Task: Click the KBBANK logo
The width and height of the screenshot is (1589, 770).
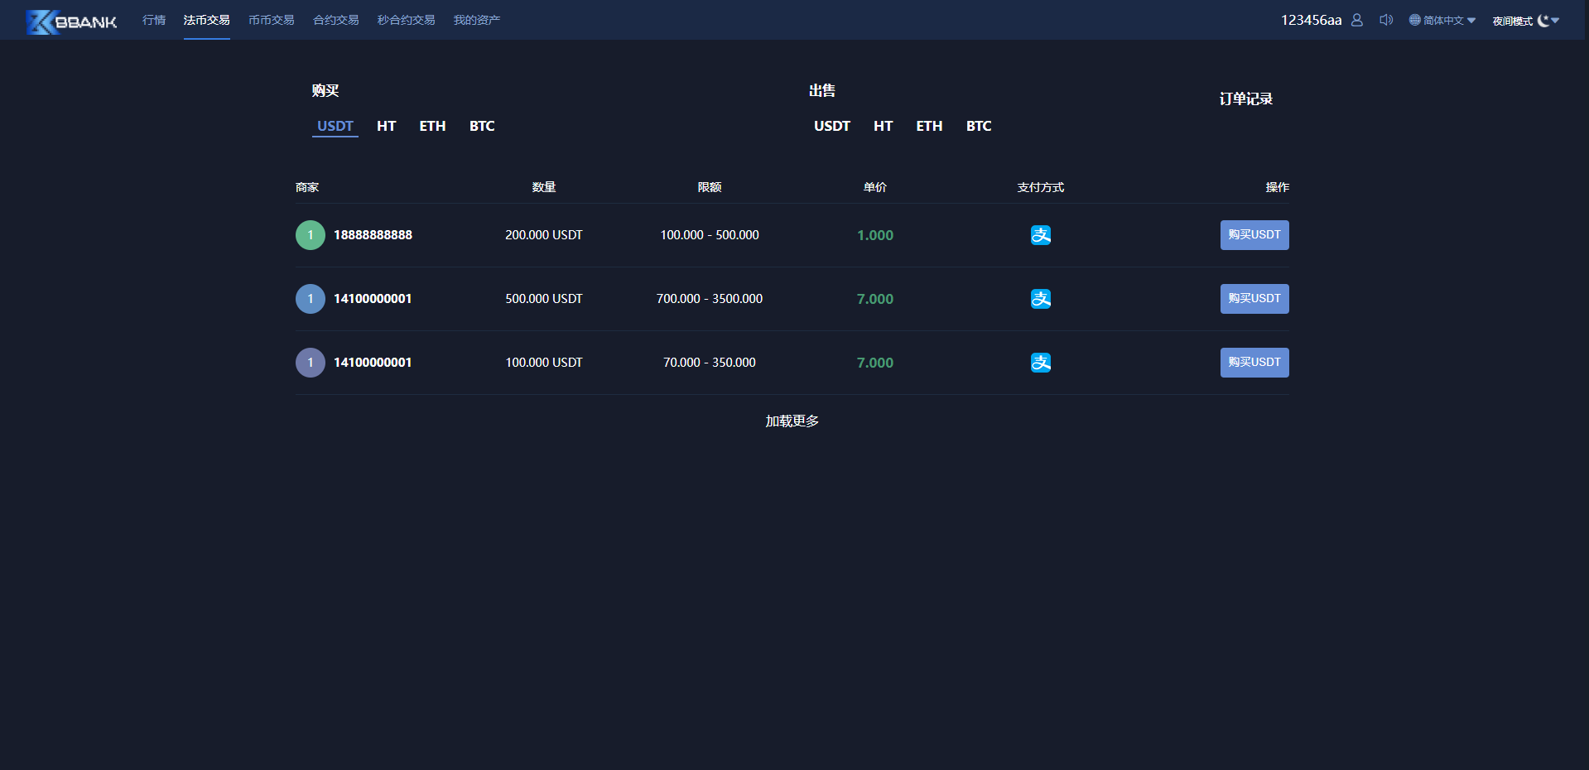Action: pyautogui.click(x=71, y=22)
